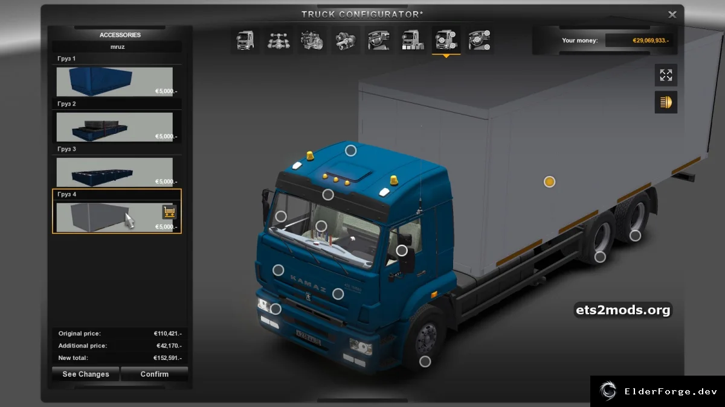725x407 pixels.
Task: Select the rearmost wheel accessory marker
Action: coord(635,236)
